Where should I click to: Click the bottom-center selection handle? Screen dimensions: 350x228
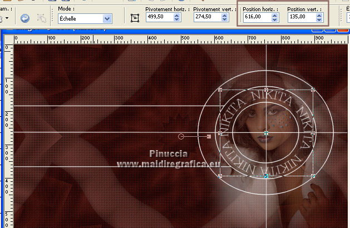tap(266, 176)
